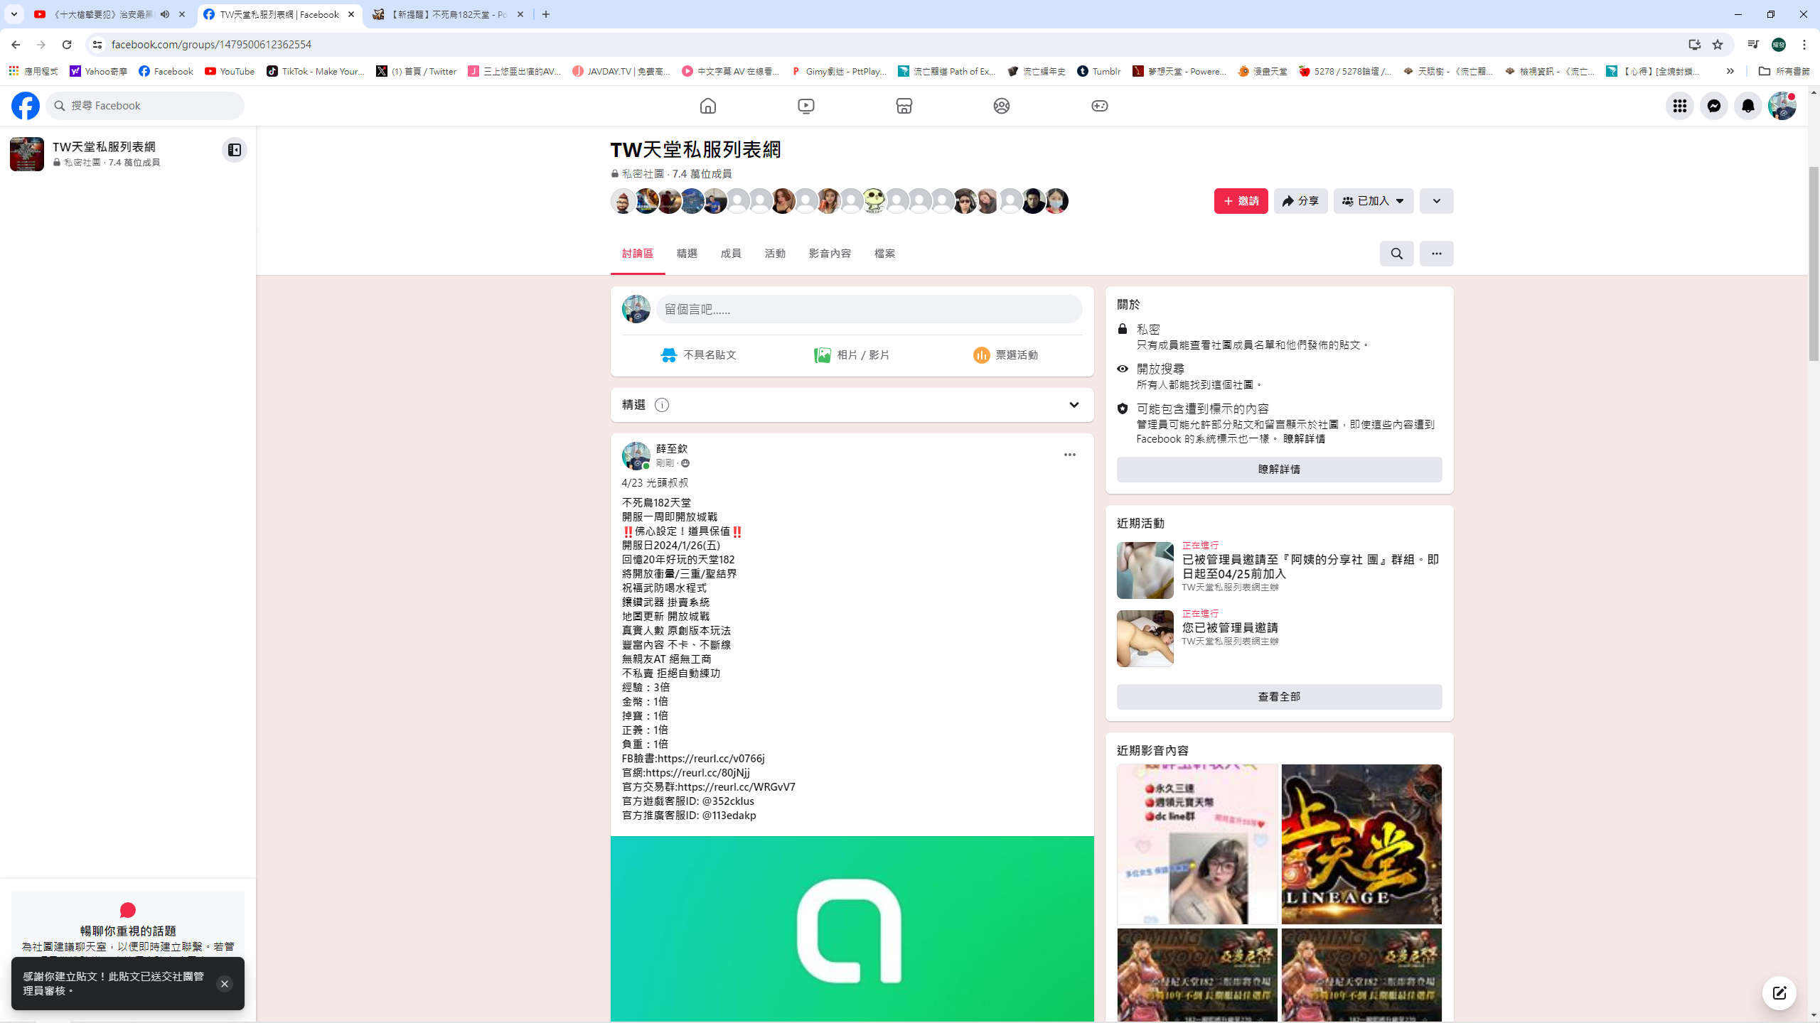Open the Chrome three-dots menu
Screen dimensions: 1820x1023
(1804, 44)
